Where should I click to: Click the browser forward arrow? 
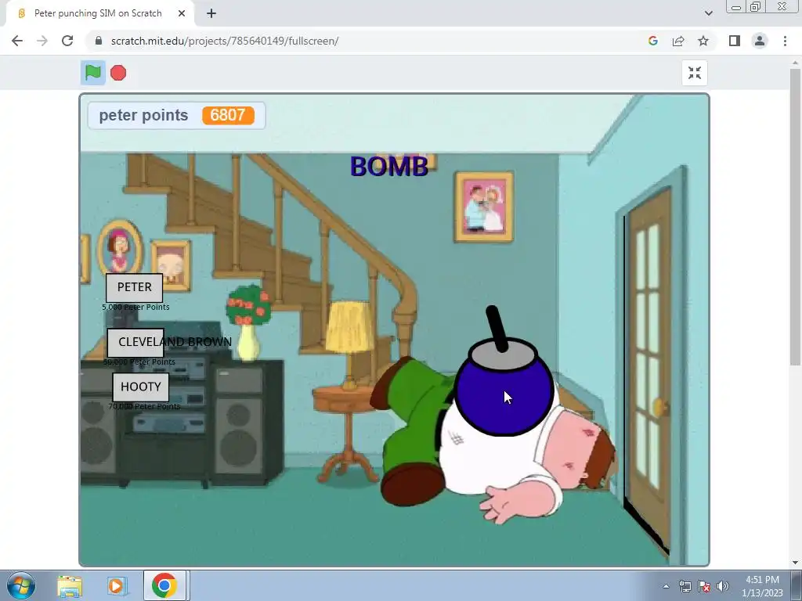point(42,41)
